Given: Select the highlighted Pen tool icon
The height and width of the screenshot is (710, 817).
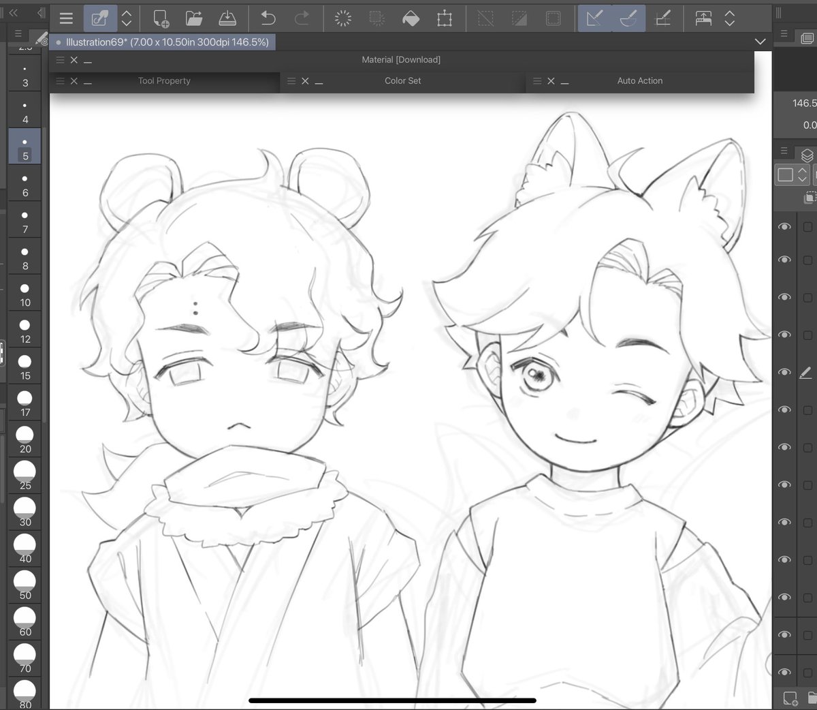Looking at the screenshot, I should [x=99, y=18].
